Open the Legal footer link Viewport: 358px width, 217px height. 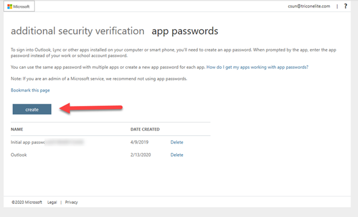[52, 202]
